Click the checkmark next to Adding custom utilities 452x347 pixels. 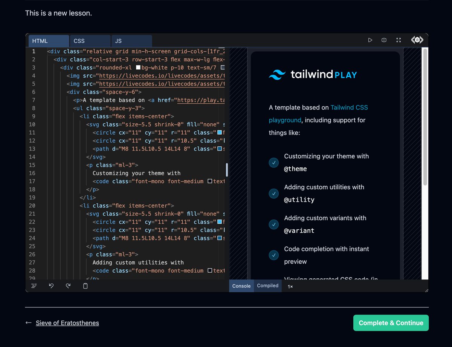click(x=274, y=193)
